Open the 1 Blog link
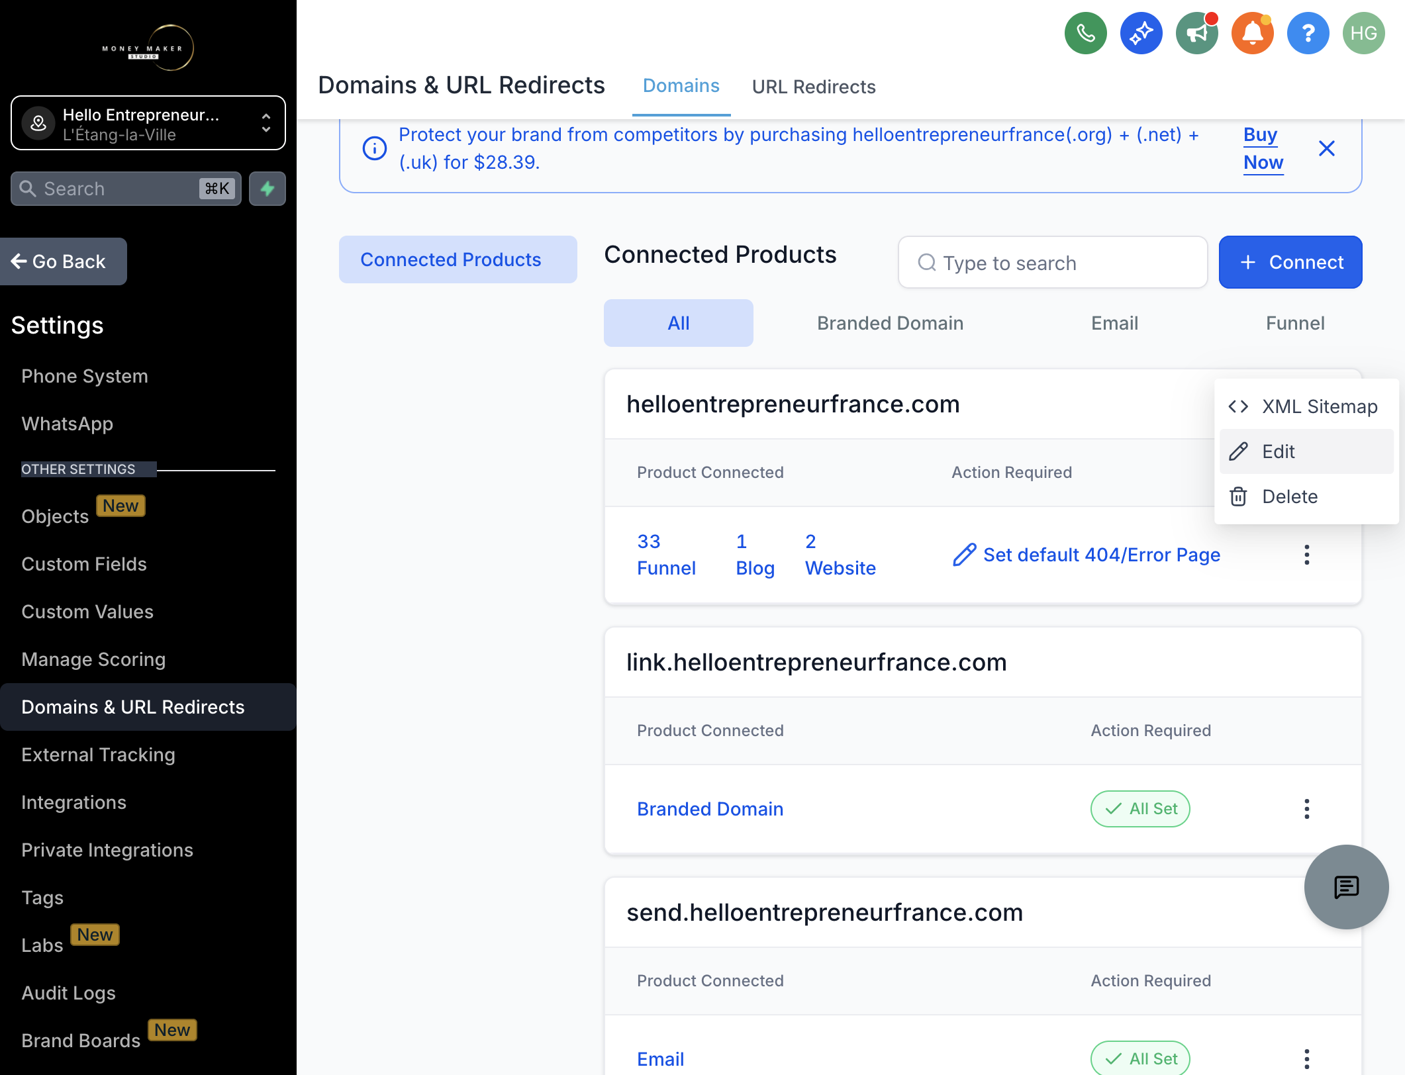1405x1075 pixels. (x=755, y=555)
